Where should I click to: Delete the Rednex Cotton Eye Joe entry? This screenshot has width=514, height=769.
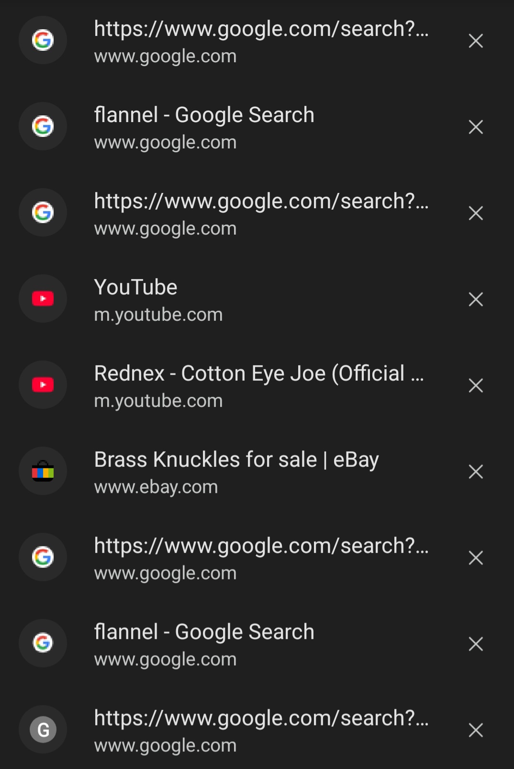click(476, 385)
